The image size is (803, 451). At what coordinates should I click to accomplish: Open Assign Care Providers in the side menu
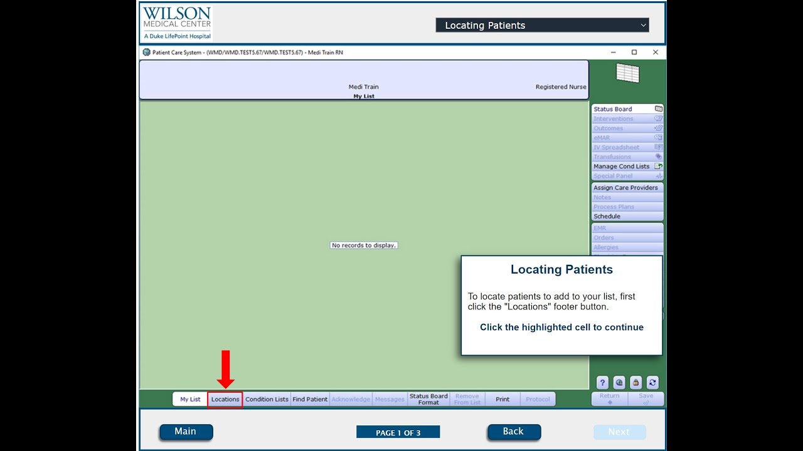(627, 187)
